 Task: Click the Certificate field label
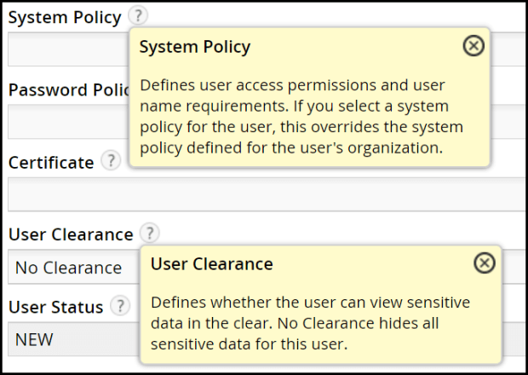pos(51,162)
